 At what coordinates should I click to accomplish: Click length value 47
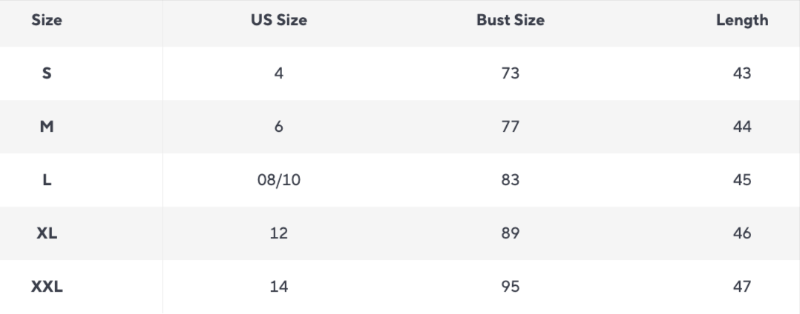pyautogui.click(x=741, y=287)
